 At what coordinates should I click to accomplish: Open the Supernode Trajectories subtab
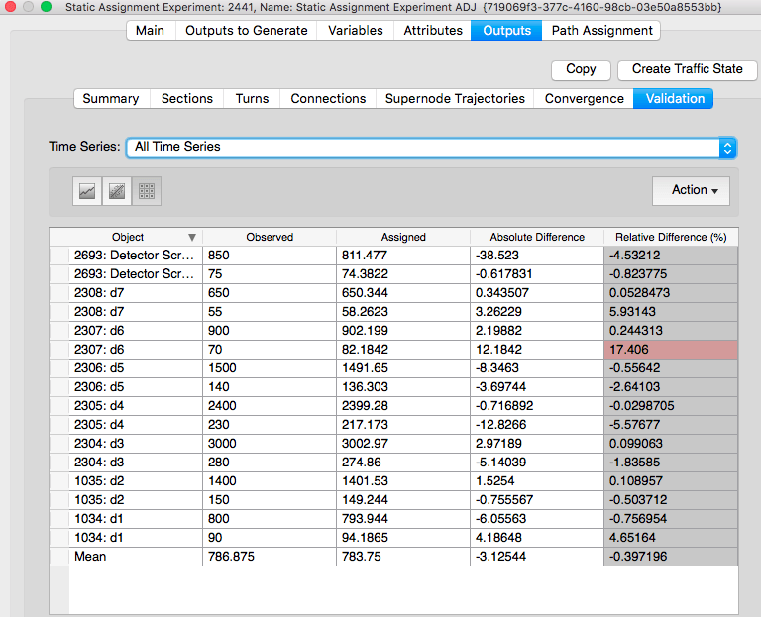click(x=455, y=98)
